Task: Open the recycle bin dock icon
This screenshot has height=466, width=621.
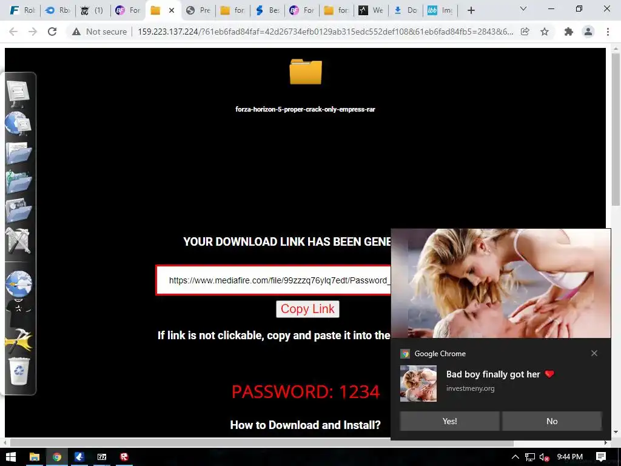Action: coord(19,371)
